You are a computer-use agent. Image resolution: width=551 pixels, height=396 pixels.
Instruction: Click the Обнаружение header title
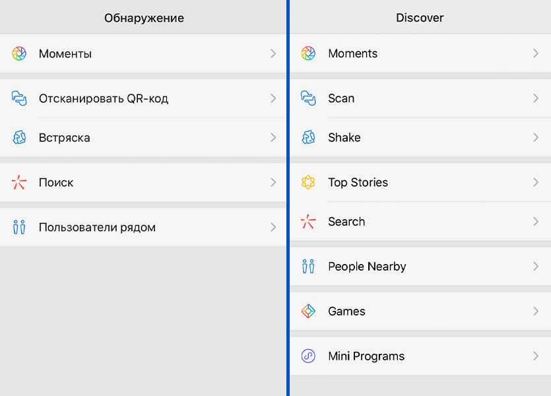pos(144,18)
